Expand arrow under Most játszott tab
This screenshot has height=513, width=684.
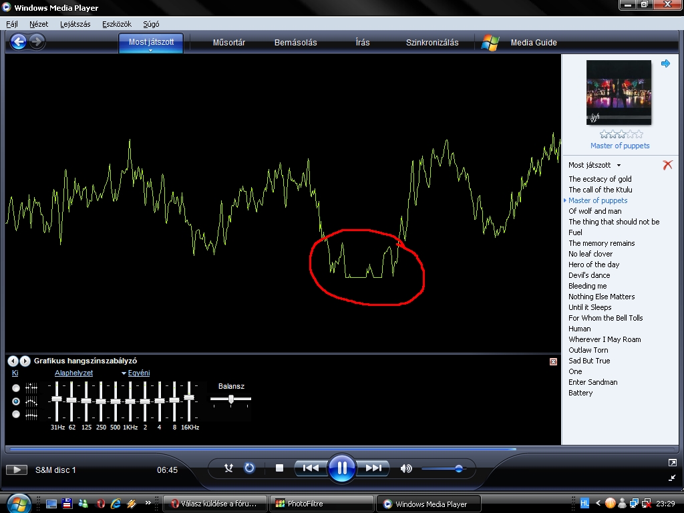tap(150, 51)
